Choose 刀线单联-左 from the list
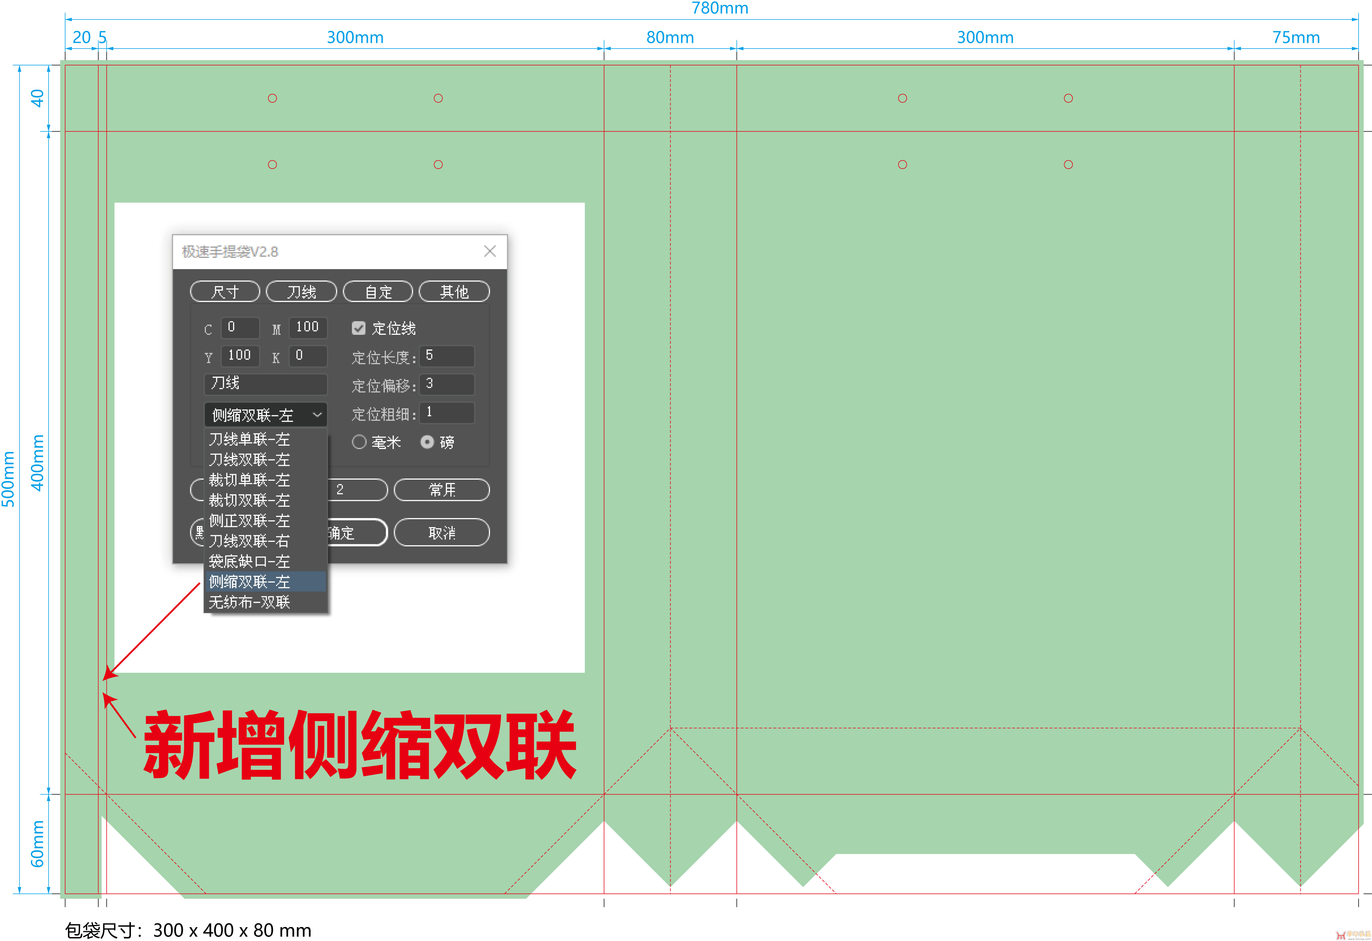 (x=250, y=439)
